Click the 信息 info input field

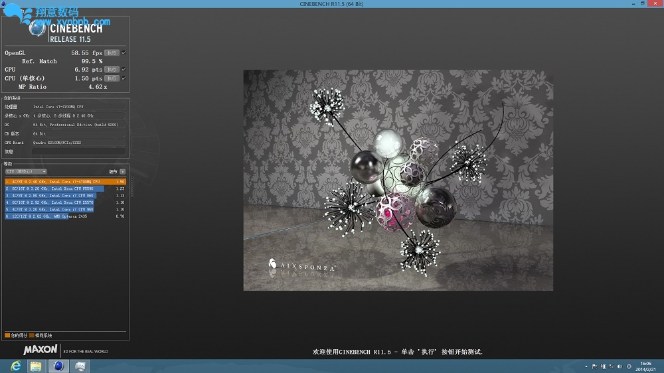(x=78, y=152)
